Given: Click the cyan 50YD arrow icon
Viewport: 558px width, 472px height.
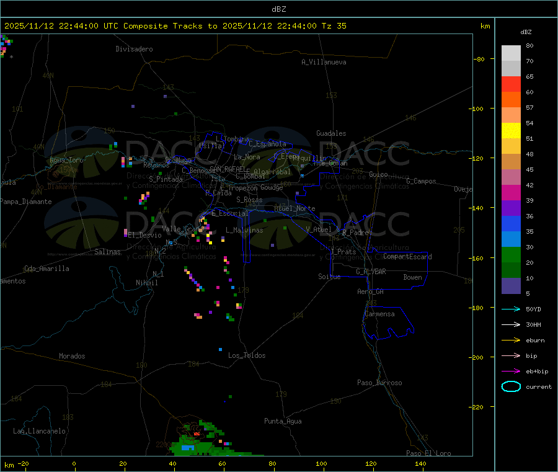Looking at the screenshot, I should [511, 309].
